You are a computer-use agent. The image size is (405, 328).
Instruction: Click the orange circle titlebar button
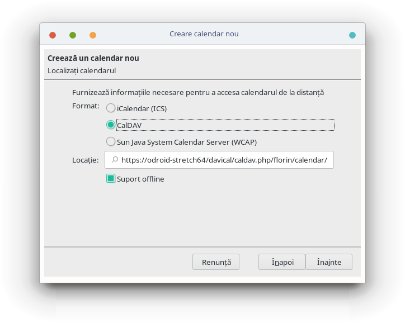[93, 35]
